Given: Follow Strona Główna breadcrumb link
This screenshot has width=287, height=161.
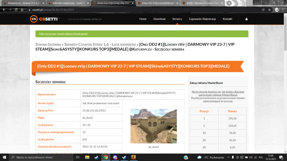Looking at the screenshot, I should (x=48, y=45).
